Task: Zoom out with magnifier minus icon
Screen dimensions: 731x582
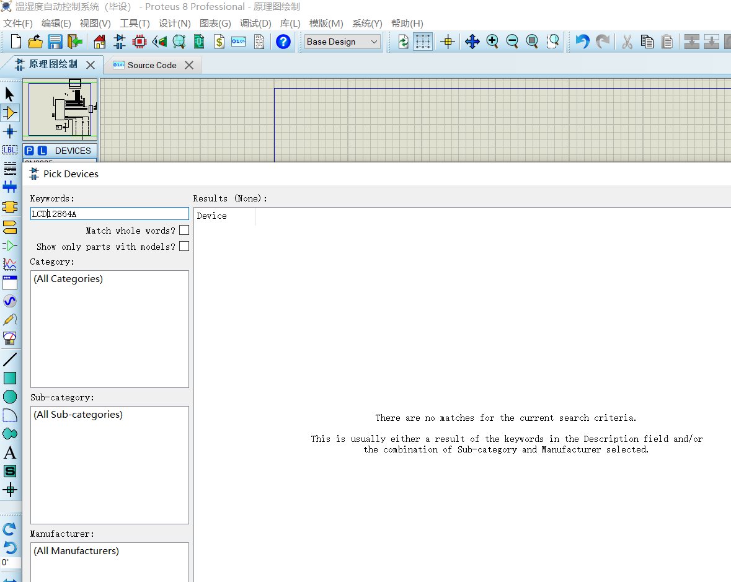Action: click(x=512, y=42)
